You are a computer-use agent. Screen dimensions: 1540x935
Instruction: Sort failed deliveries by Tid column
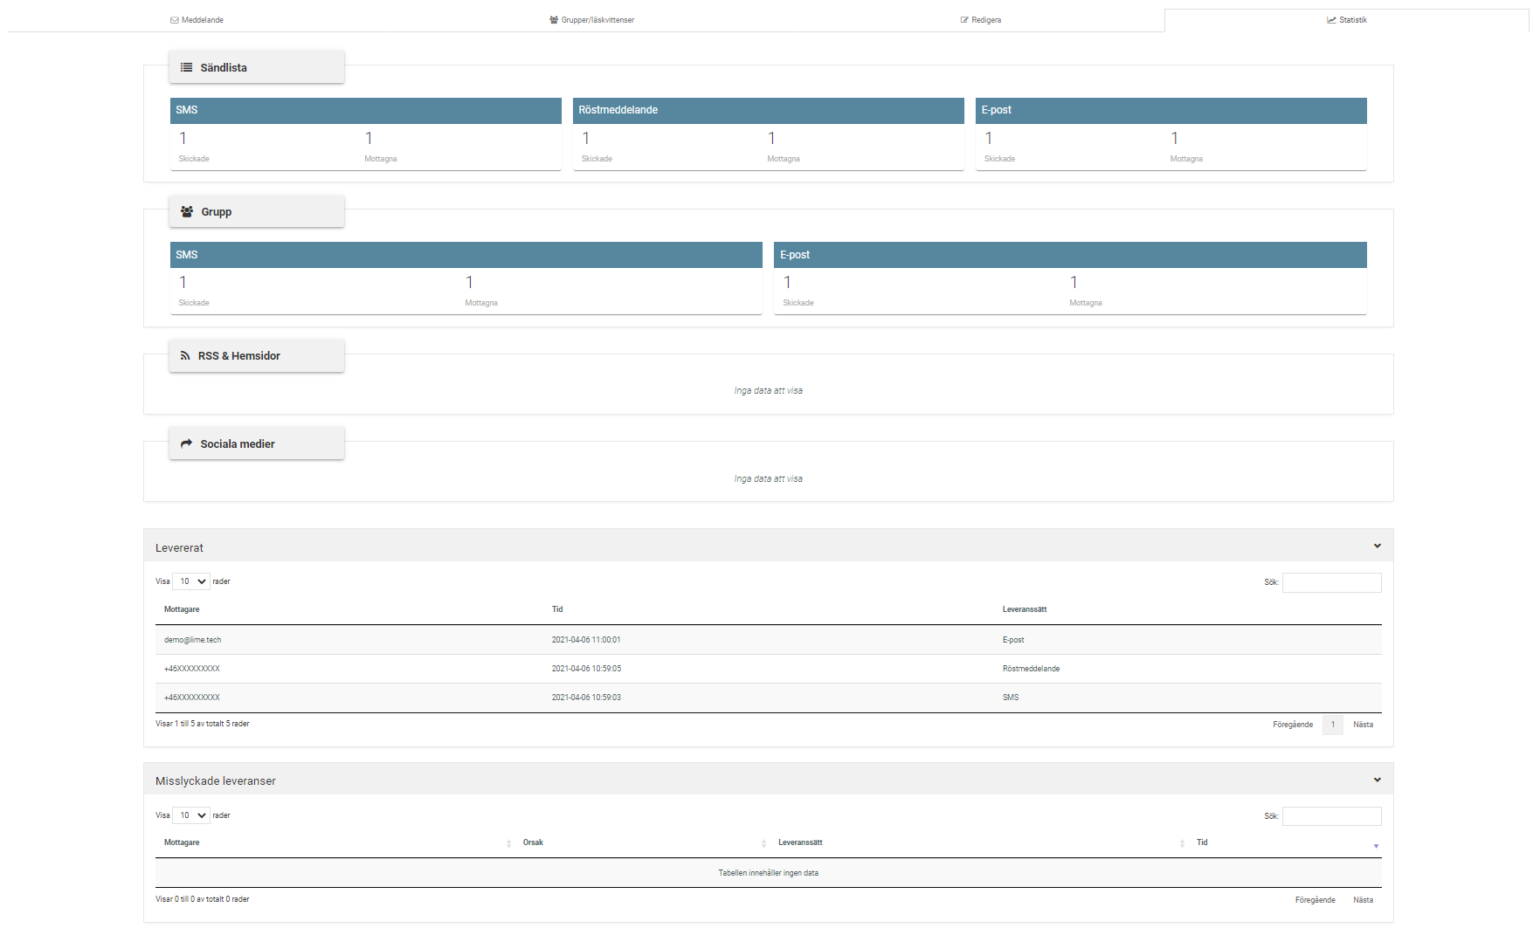1202,842
